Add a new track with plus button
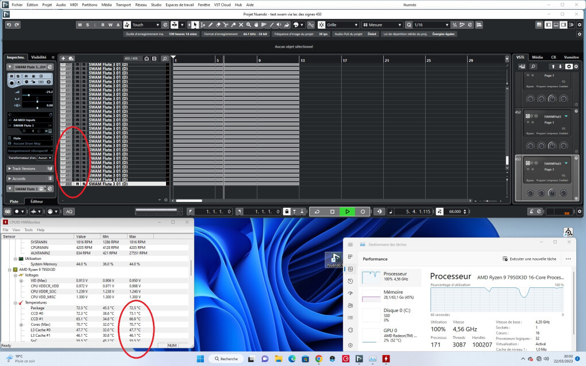The width and height of the screenshot is (586, 366). point(63,59)
